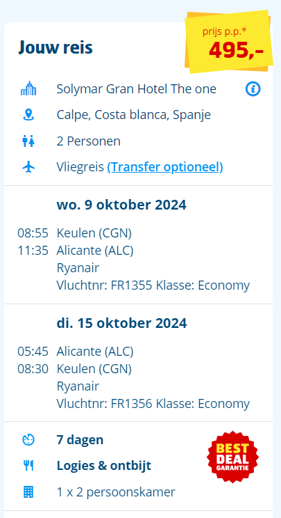Image resolution: width=281 pixels, height=518 pixels.
Task: Click the two persons icon
Action: pyautogui.click(x=28, y=141)
